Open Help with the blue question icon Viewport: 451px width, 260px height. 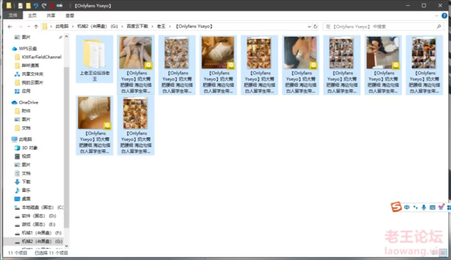444,16
